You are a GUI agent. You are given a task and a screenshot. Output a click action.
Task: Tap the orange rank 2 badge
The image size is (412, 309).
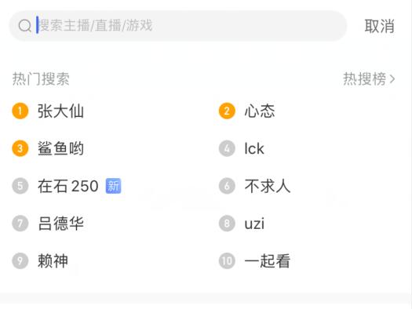click(227, 111)
